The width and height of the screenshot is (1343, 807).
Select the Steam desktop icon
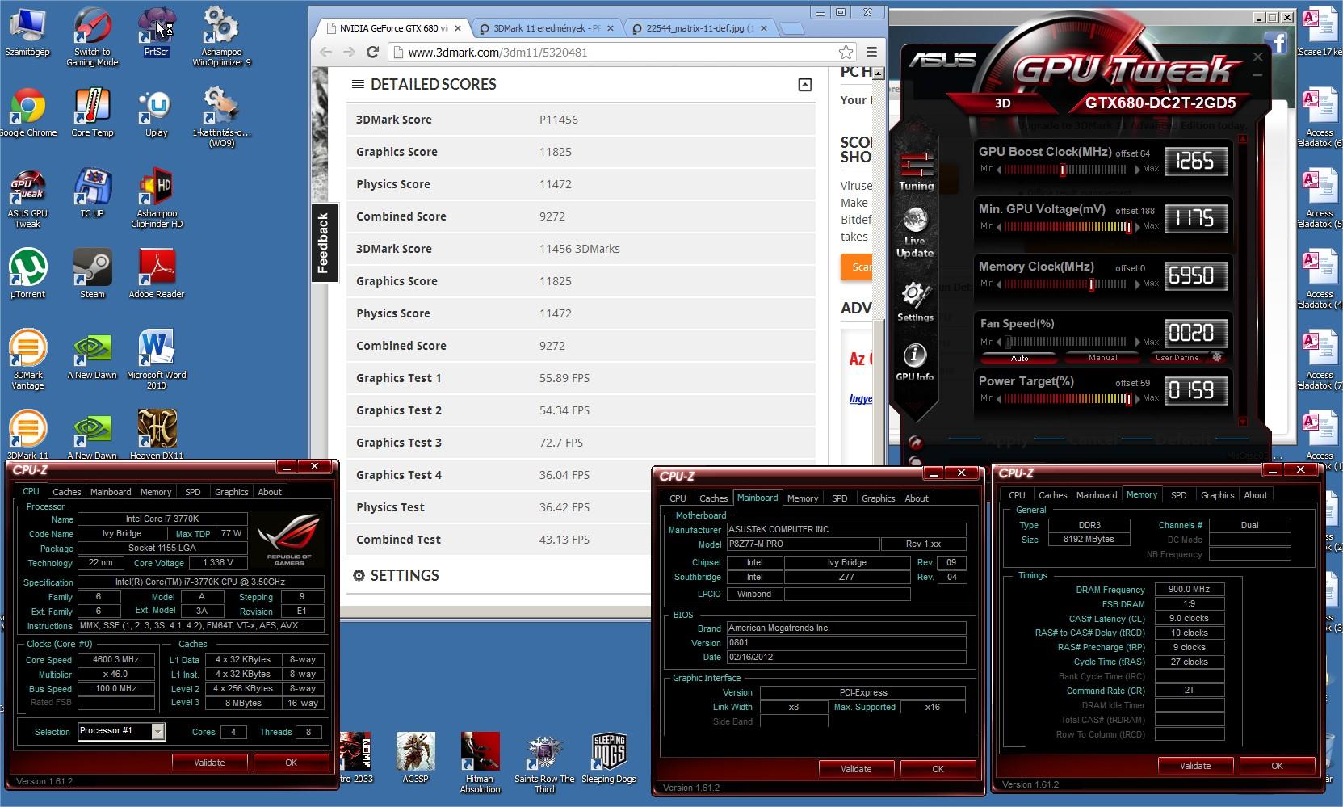(92, 275)
